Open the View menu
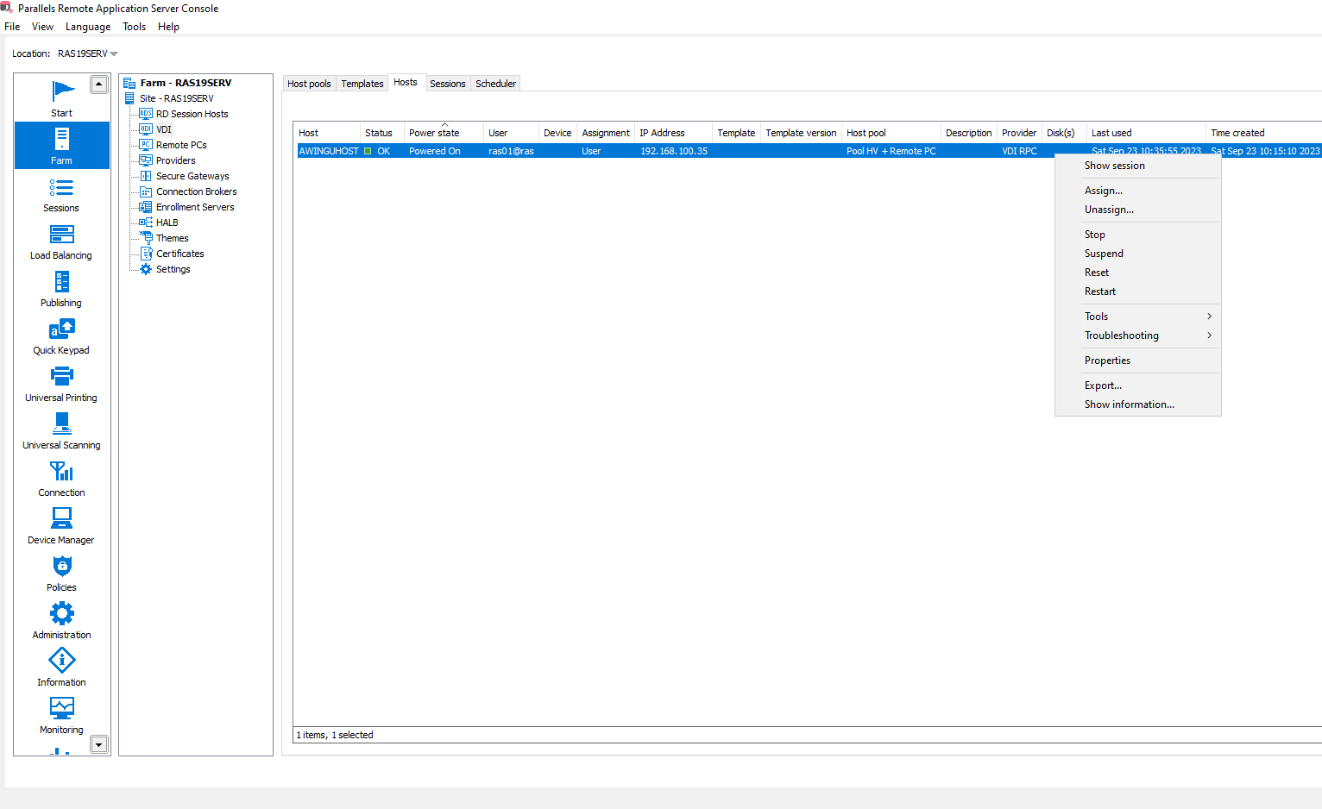 42,27
